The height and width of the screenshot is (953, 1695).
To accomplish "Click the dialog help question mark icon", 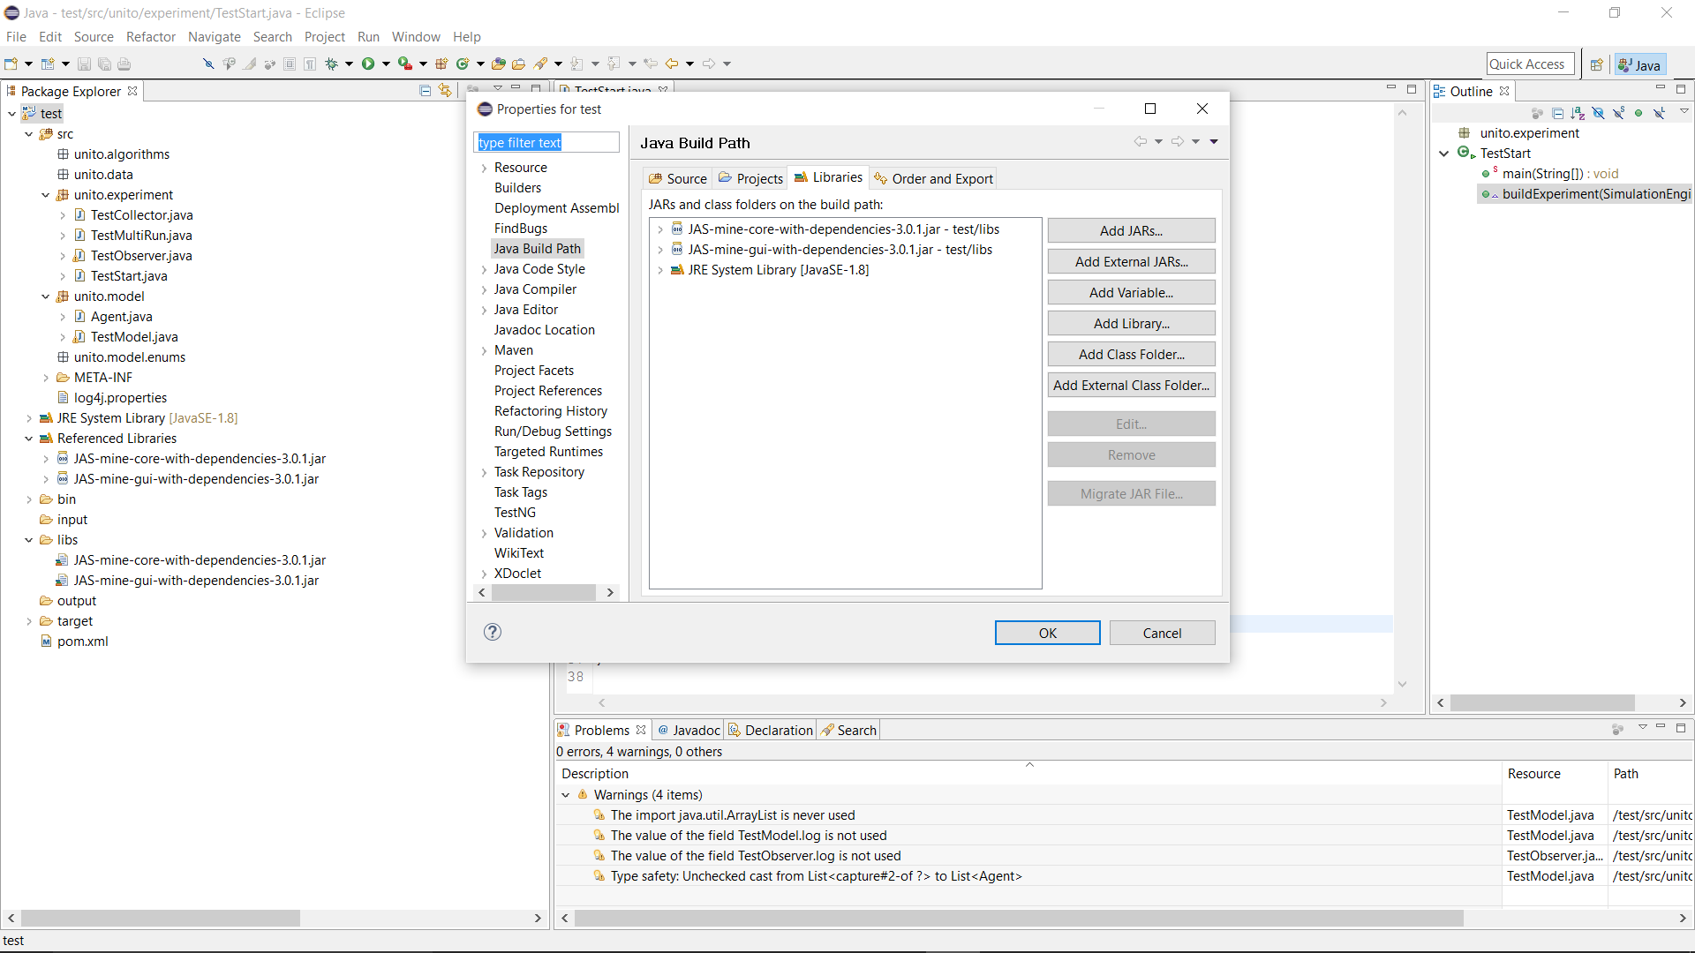I will 493,632.
